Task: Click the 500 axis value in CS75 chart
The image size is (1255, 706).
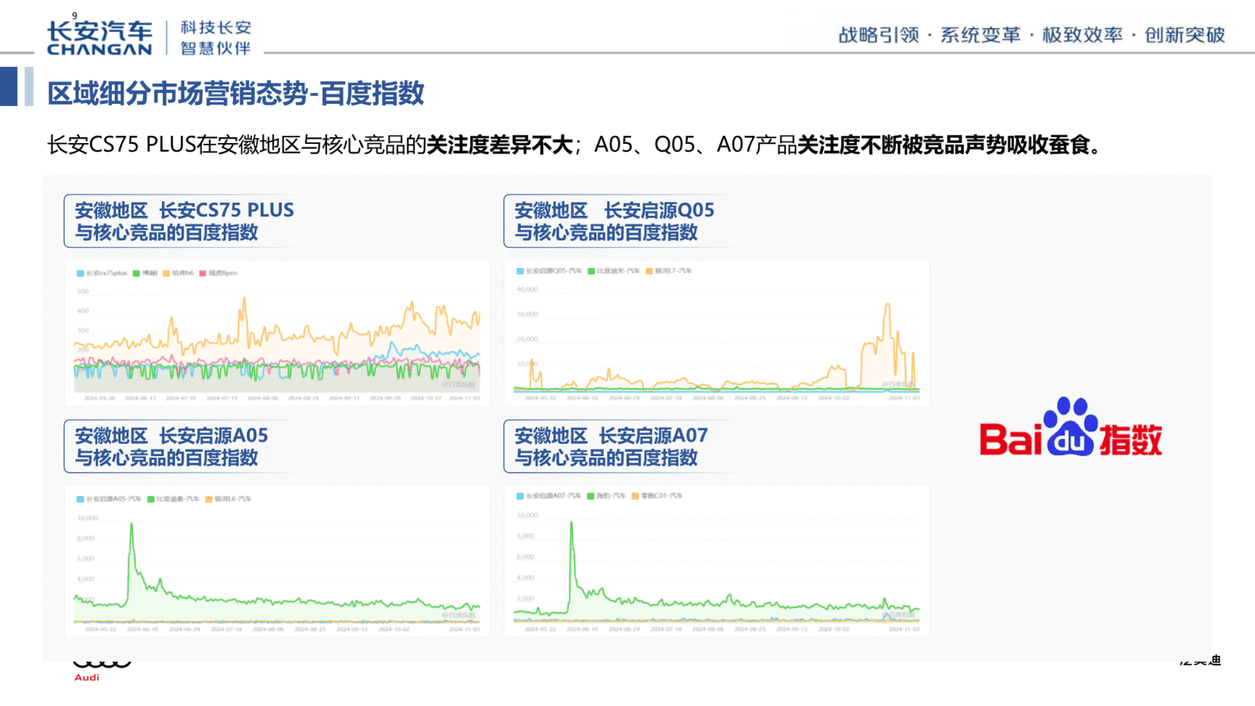Action: [83, 292]
